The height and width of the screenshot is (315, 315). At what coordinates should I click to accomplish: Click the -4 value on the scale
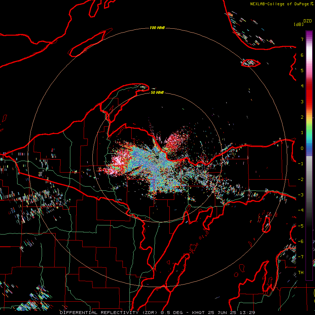pos(301,210)
